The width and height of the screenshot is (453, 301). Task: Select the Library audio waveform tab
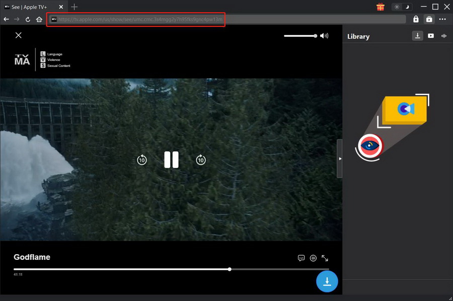click(444, 36)
